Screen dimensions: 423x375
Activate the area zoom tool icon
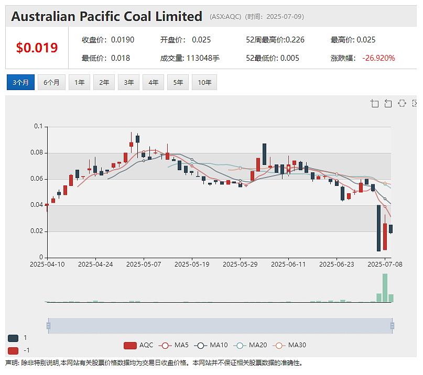point(374,103)
